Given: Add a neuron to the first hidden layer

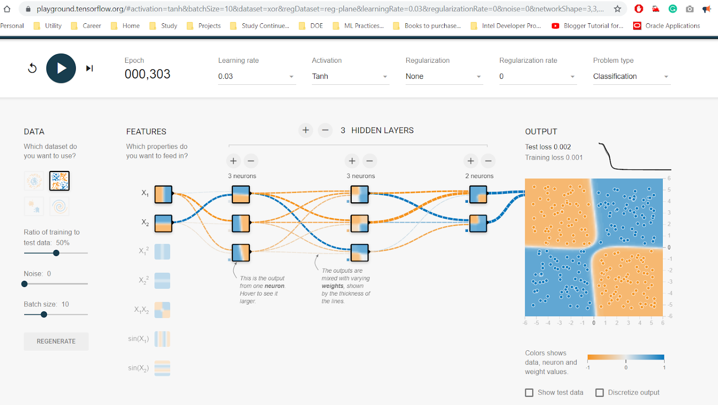Looking at the screenshot, I should coord(233,161).
